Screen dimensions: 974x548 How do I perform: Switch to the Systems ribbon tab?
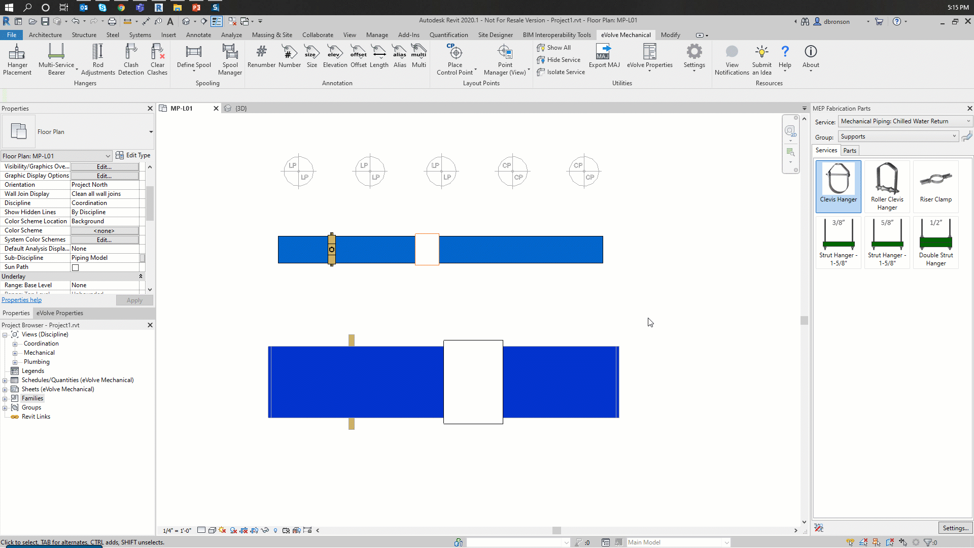[x=140, y=35]
